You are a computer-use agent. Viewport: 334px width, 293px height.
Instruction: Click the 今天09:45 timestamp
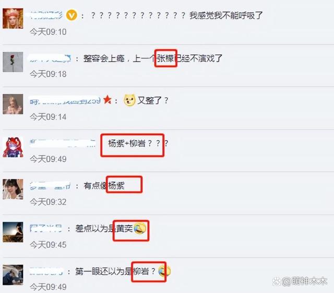(x=48, y=245)
